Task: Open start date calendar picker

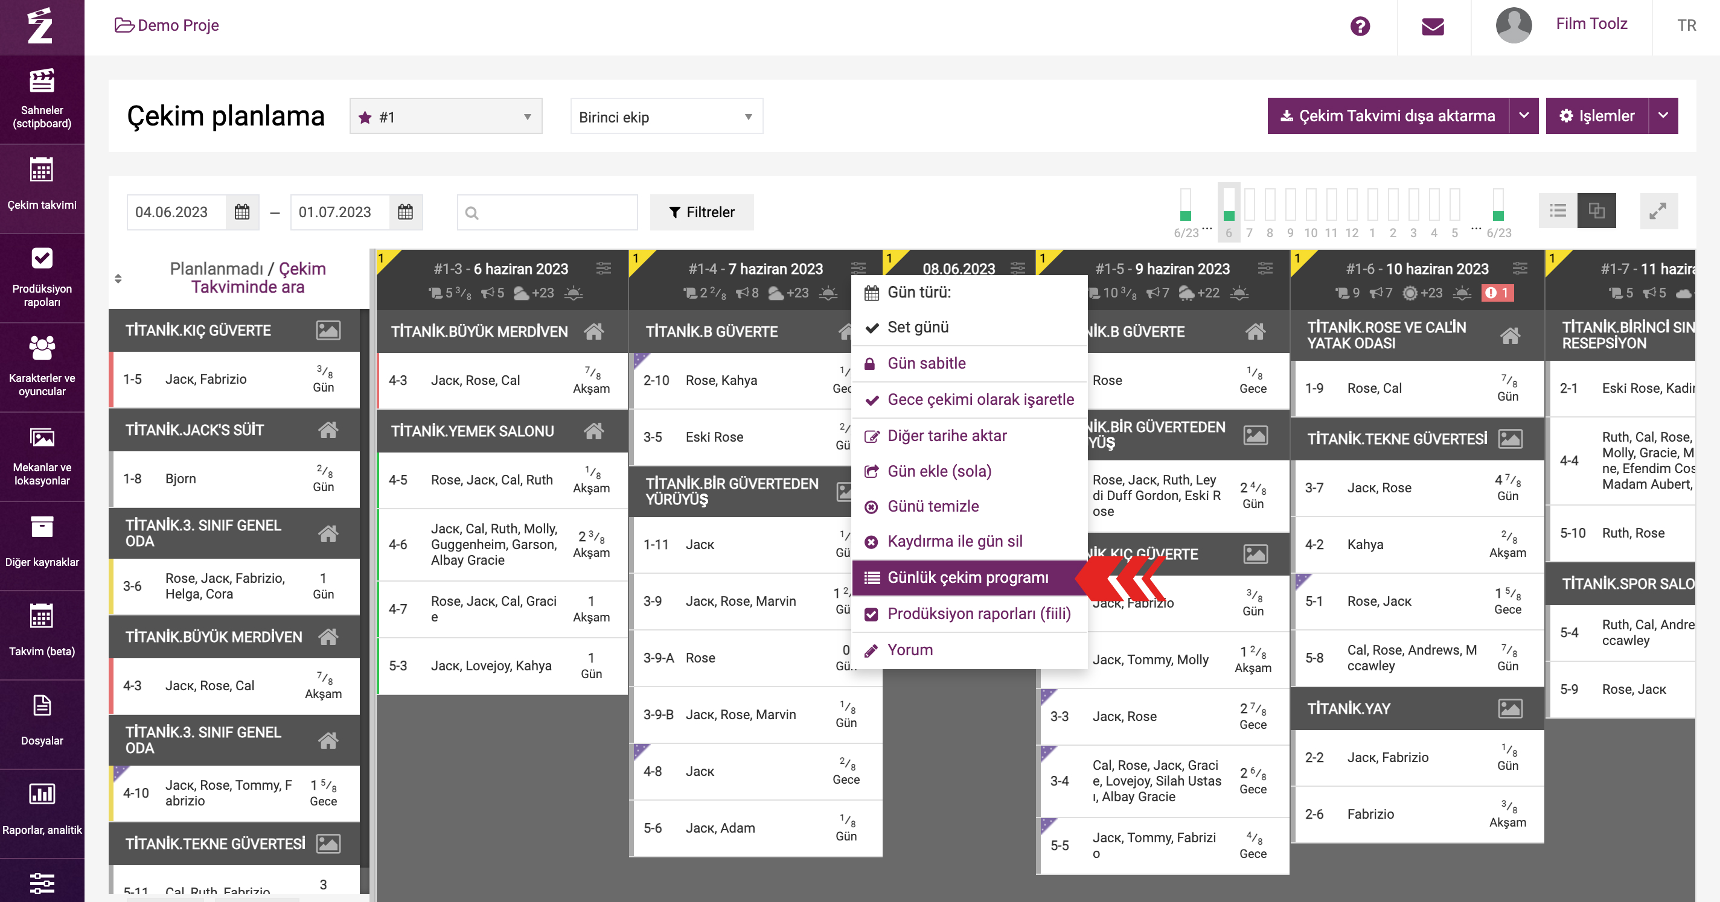Action: click(242, 212)
